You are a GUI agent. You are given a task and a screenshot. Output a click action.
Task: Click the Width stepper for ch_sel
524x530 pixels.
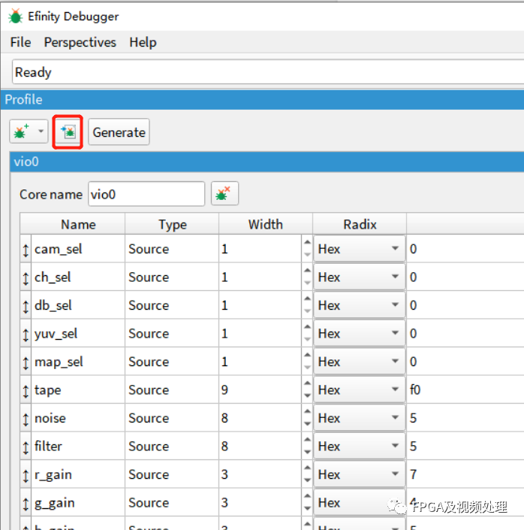click(306, 277)
